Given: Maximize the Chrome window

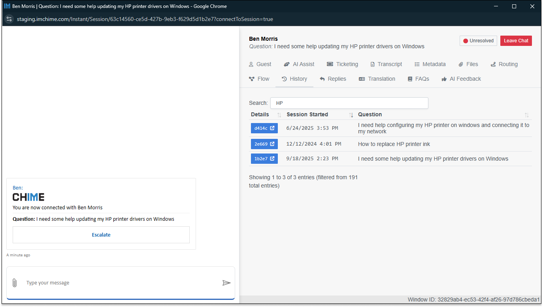Looking at the screenshot, I should pyautogui.click(x=514, y=6).
